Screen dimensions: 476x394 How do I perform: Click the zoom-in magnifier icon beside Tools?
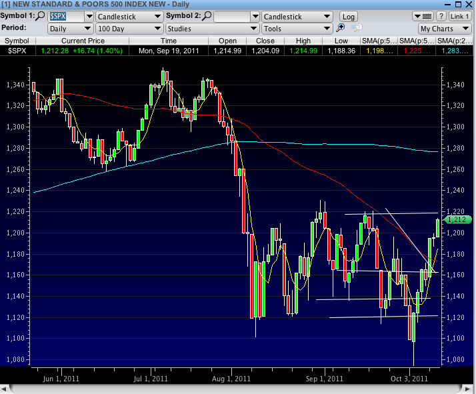click(x=341, y=28)
